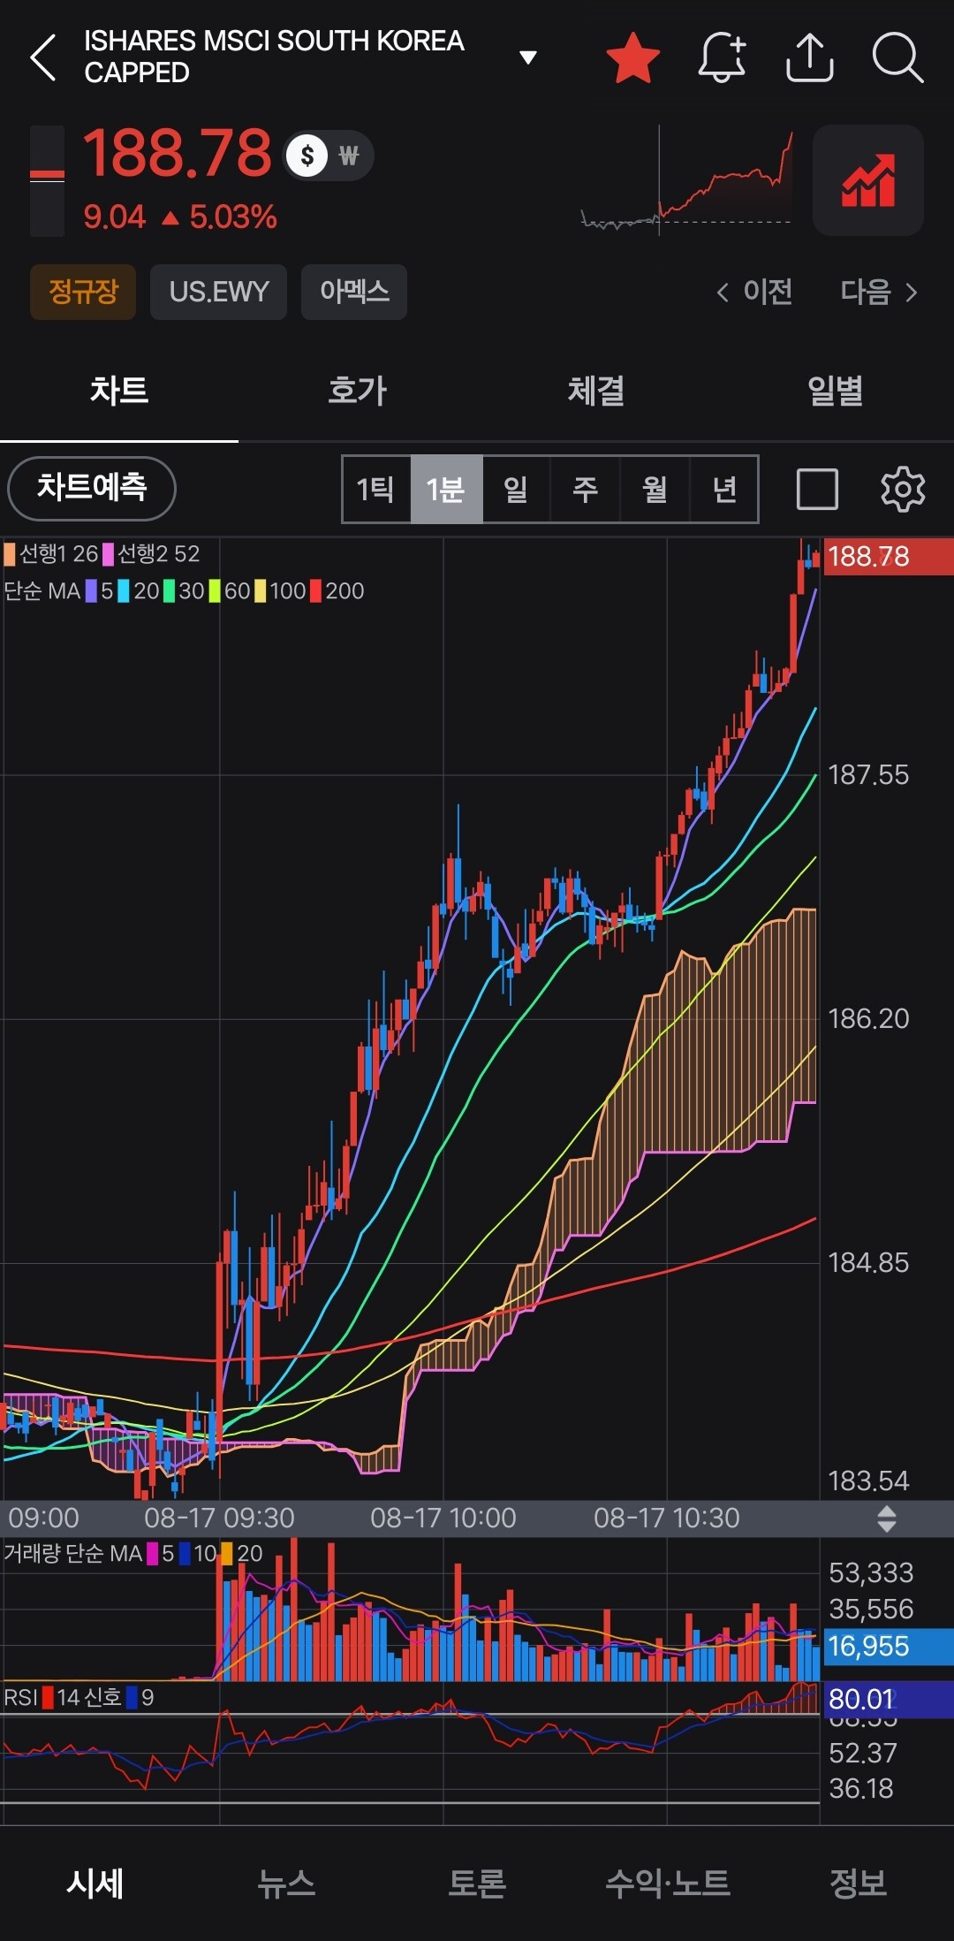Tap the back arrow icon
This screenshot has width=954, height=1941.
click(x=43, y=57)
